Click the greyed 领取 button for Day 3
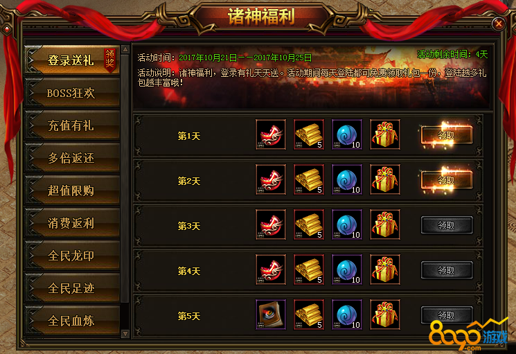The height and width of the screenshot is (354, 516). tap(447, 225)
